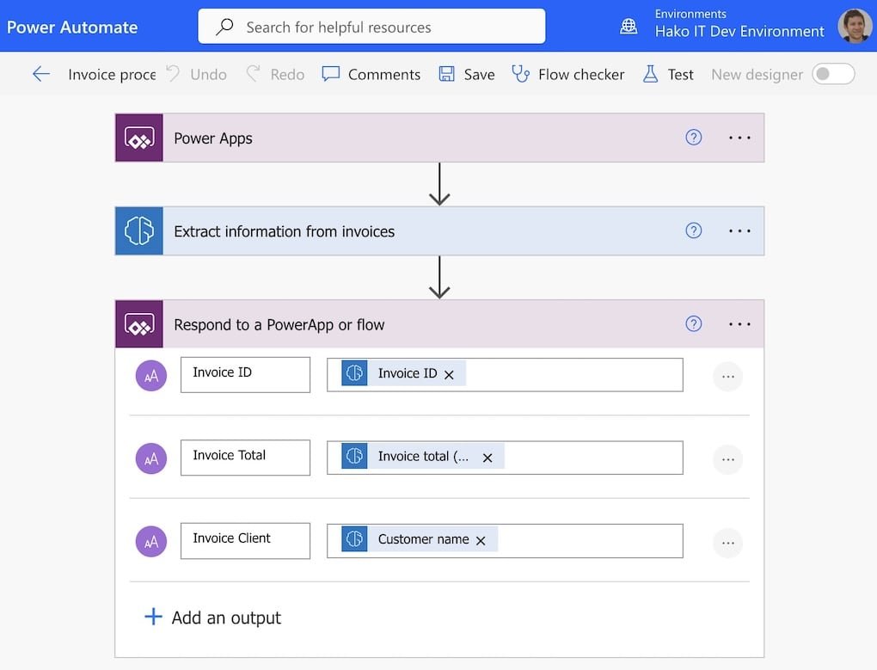The width and height of the screenshot is (877, 670).
Task: Click the text type icon for Invoice Total
Action: pos(151,458)
